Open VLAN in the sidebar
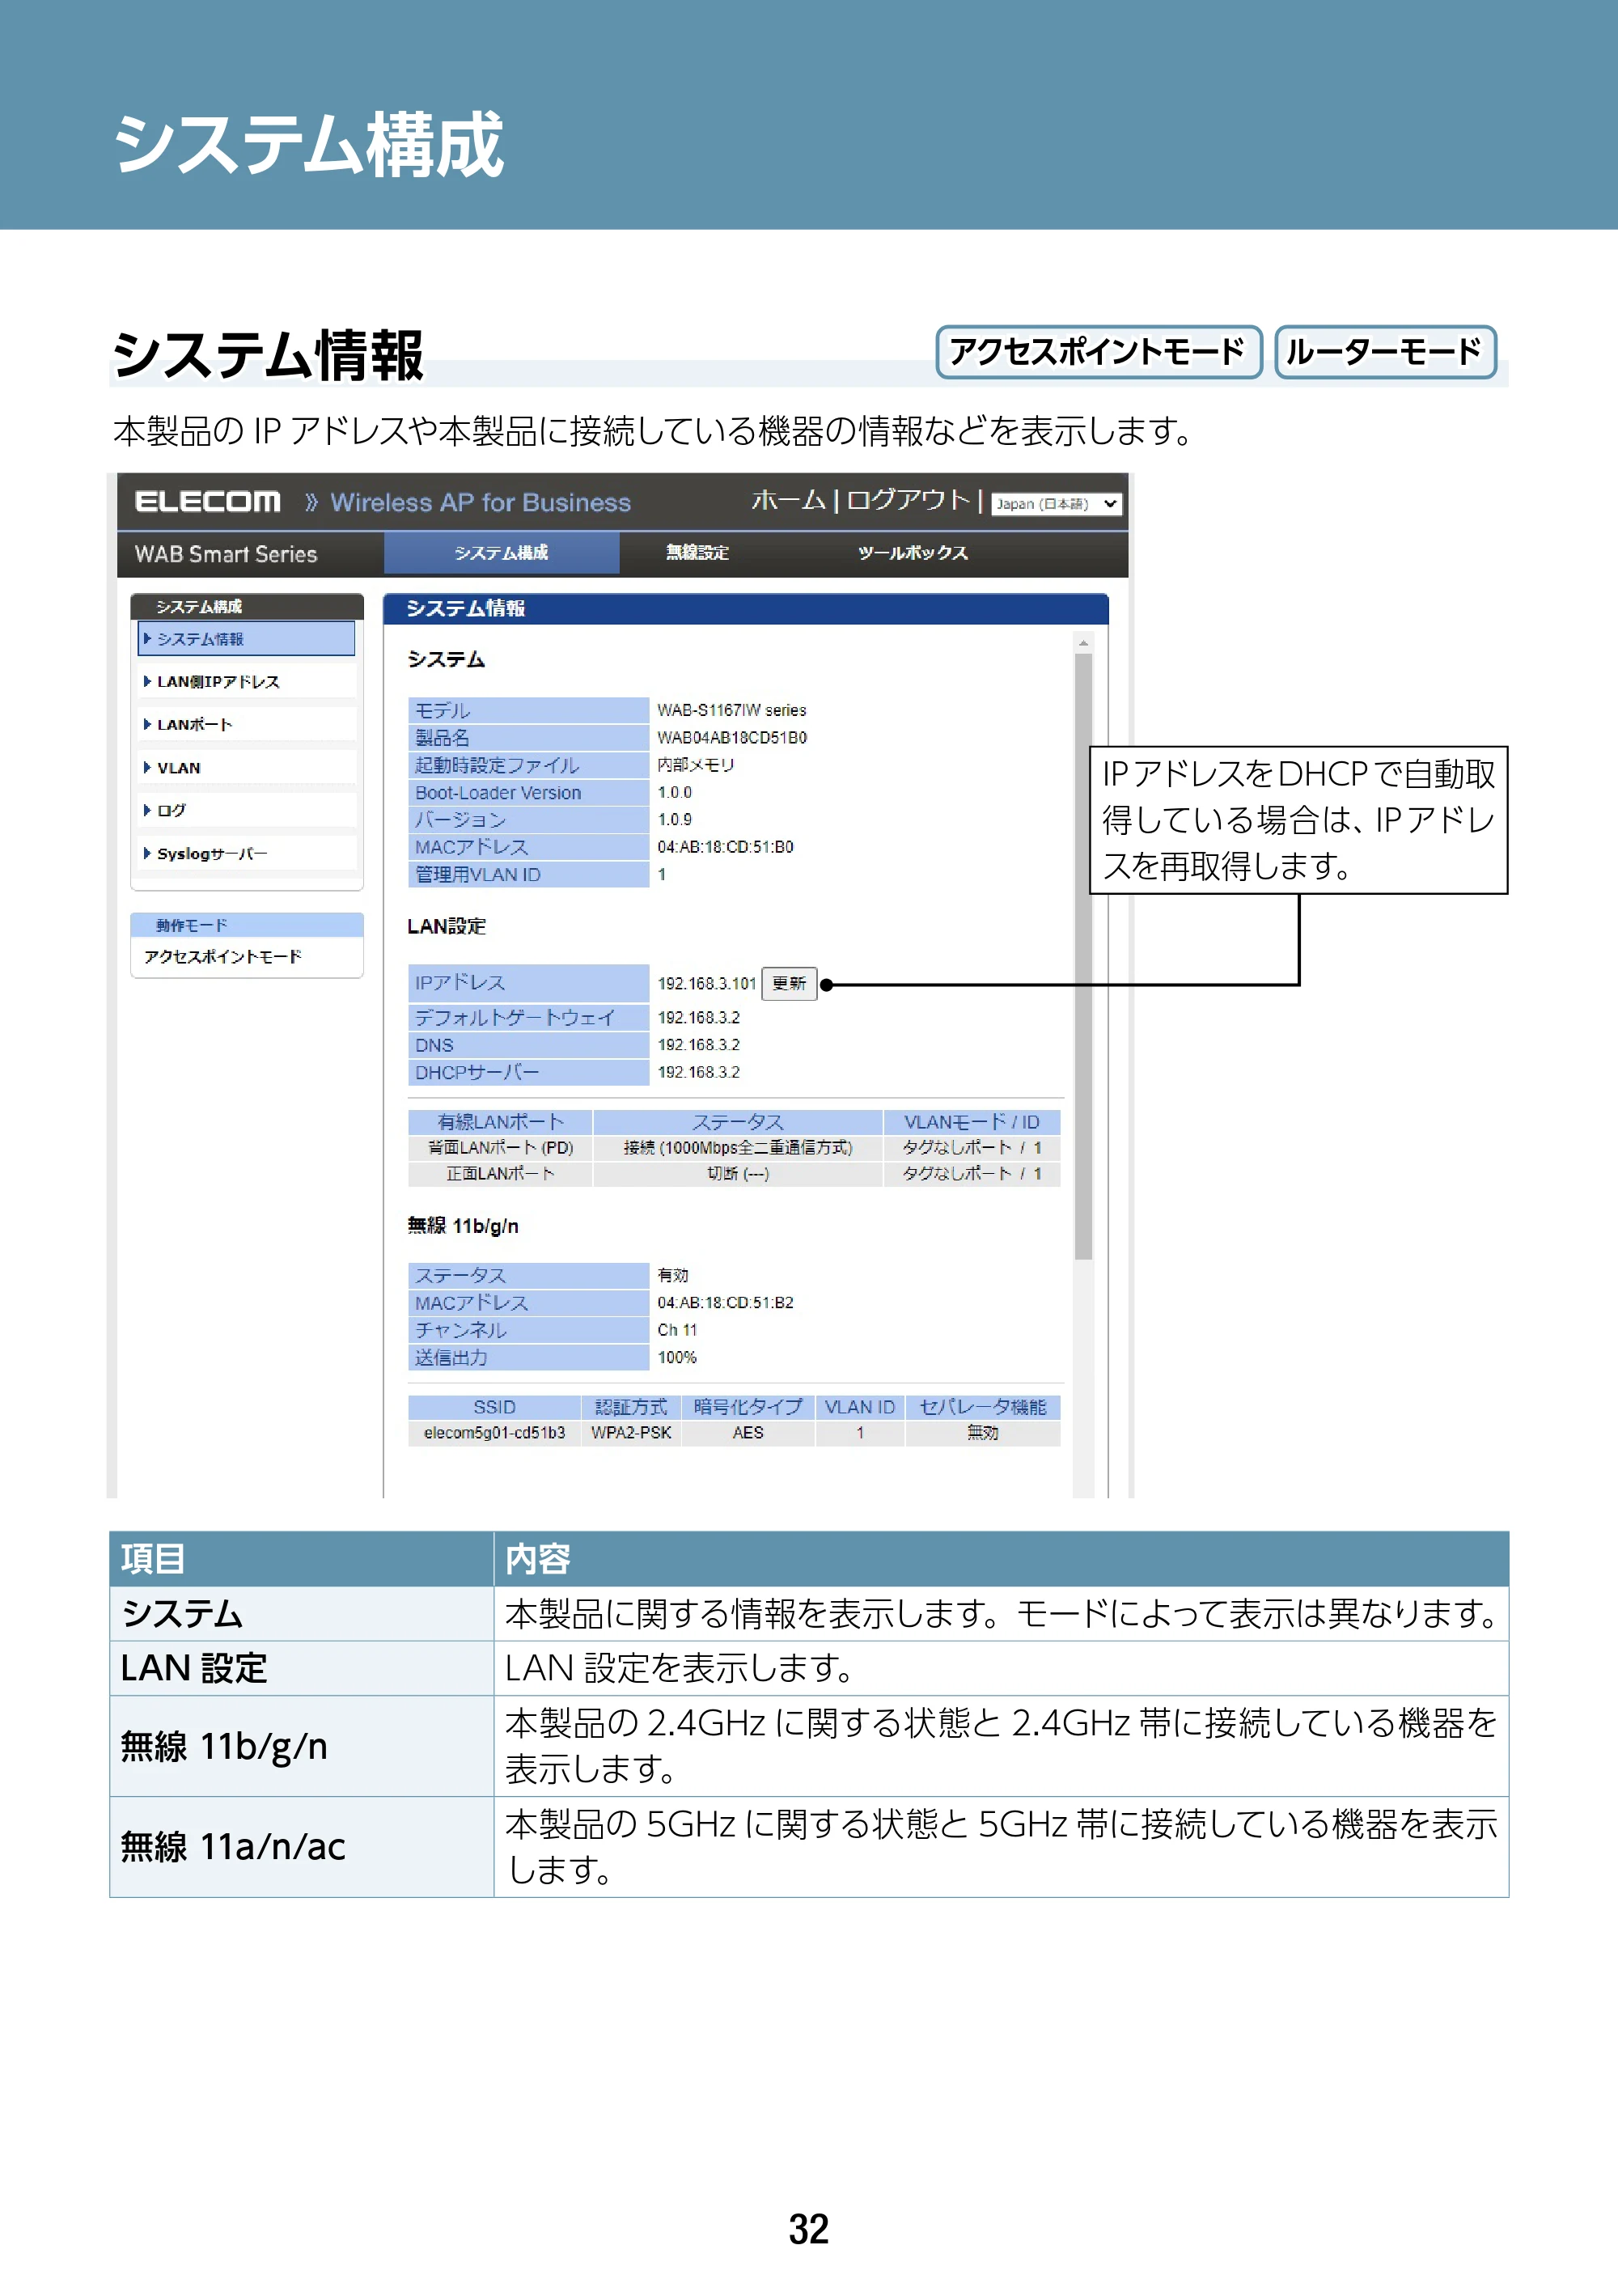1618x2296 pixels. click(x=247, y=768)
